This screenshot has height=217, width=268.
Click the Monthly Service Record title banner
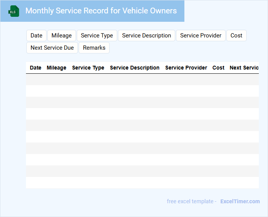click(x=101, y=11)
